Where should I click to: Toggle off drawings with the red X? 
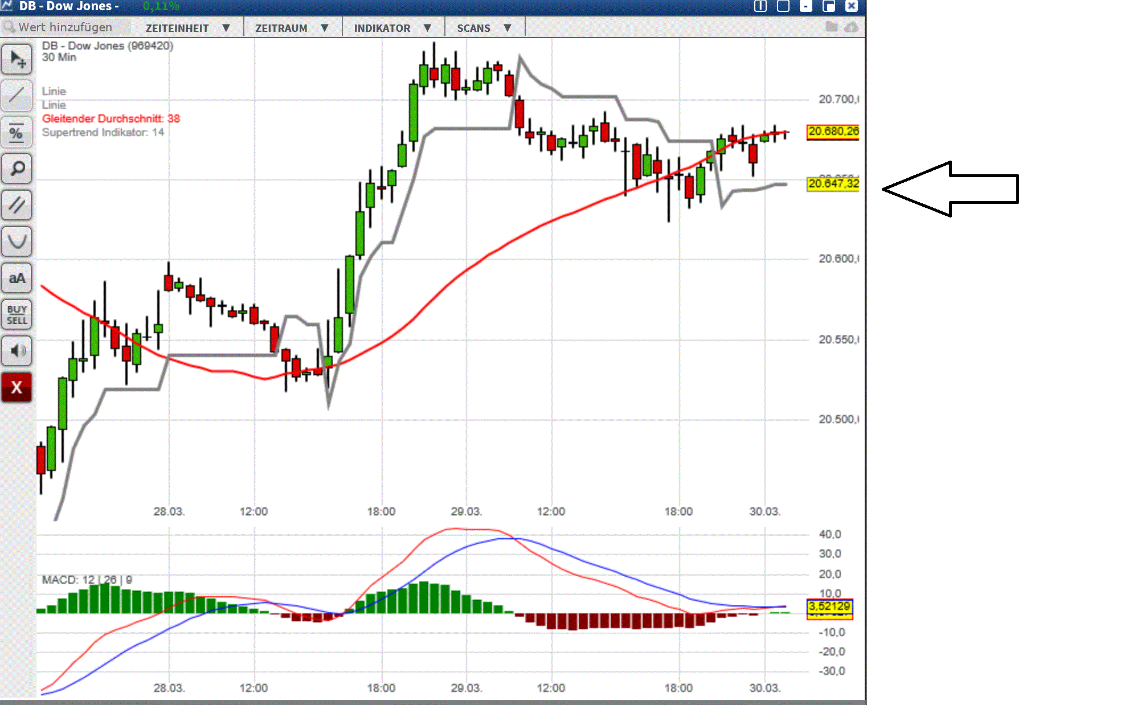coord(17,387)
